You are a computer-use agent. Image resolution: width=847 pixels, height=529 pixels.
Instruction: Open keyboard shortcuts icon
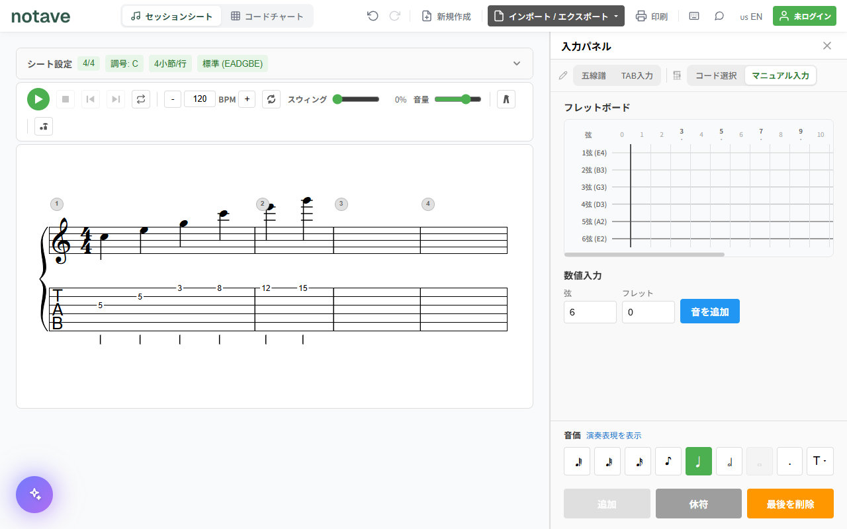click(693, 16)
